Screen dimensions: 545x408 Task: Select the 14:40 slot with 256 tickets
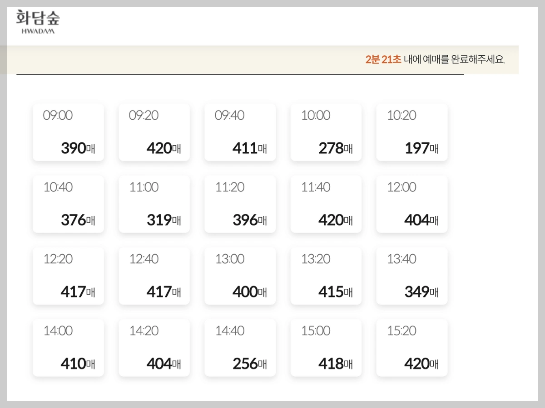[240, 347]
